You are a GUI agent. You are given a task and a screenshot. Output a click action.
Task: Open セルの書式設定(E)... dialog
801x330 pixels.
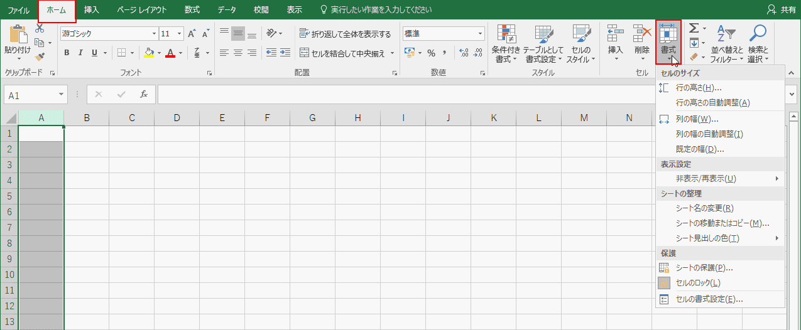pyautogui.click(x=720, y=300)
